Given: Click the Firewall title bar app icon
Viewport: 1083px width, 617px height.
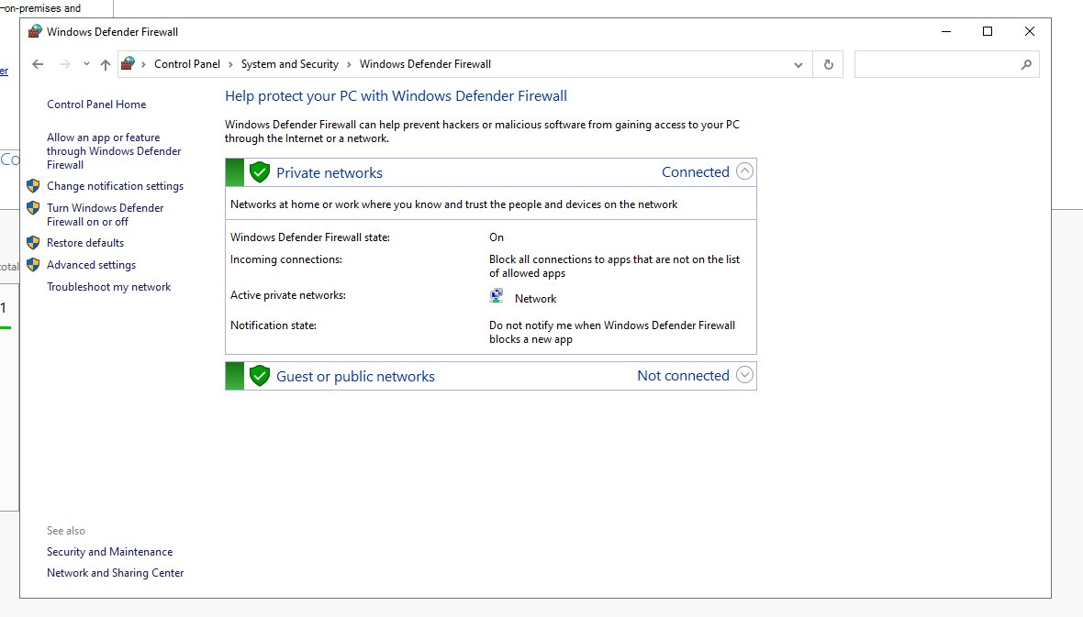Looking at the screenshot, I should point(35,31).
